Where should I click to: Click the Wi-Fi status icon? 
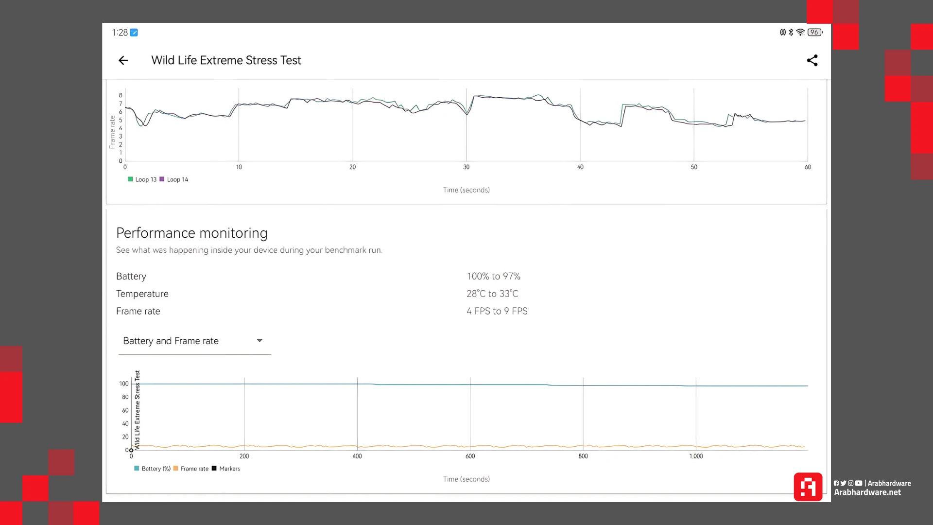[800, 33]
